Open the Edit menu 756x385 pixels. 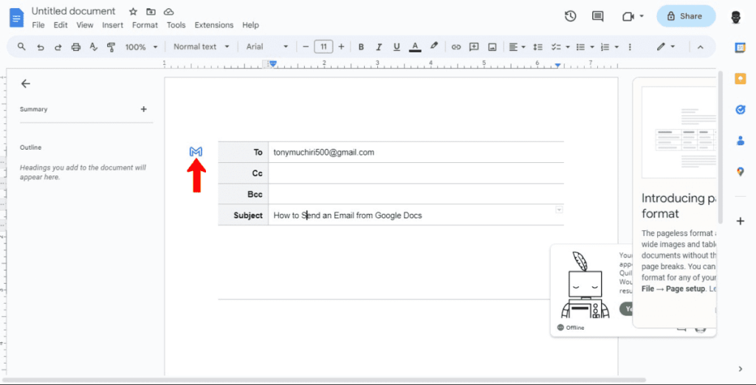tap(61, 25)
